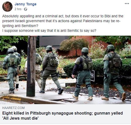Image resolution: width=131 pixels, height=125 pixels.
Task: Open Jenny Tonge's profile picture
Action: tap(7, 7)
